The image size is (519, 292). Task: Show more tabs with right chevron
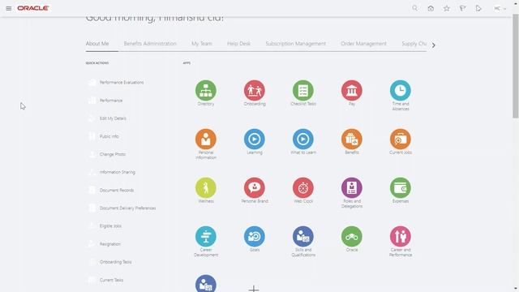pos(433,45)
